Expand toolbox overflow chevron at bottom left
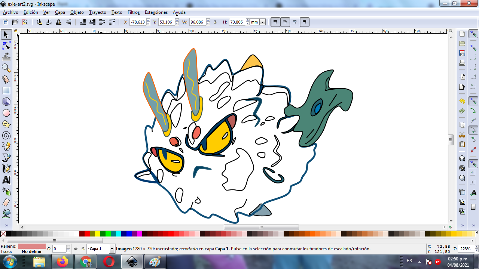479x269 pixels. pos(6,226)
